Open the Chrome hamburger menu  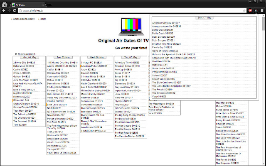point(262,10)
